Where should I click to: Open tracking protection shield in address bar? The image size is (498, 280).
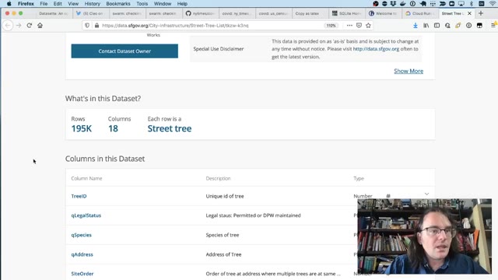coord(87,26)
